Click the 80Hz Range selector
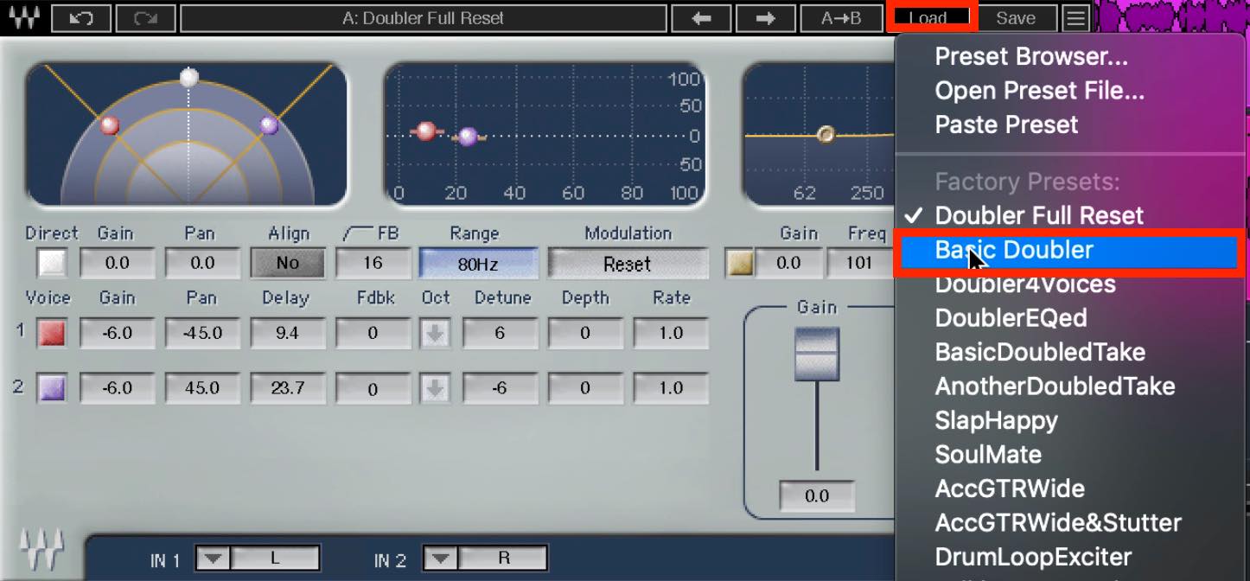The width and height of the screenshot is (1250, 581). (x=478, y=264)
